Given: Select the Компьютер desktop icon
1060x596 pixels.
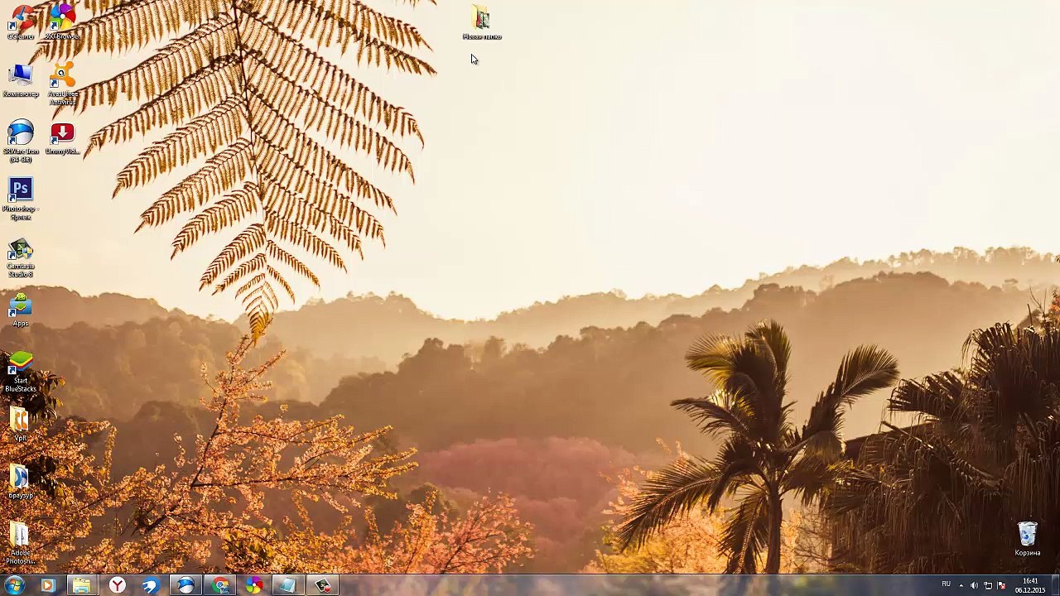Looking at the screenshot, I should [x=21, y=81].
